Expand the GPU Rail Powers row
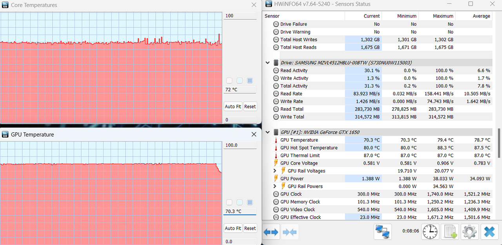502x245 pixels. (275, 186)
